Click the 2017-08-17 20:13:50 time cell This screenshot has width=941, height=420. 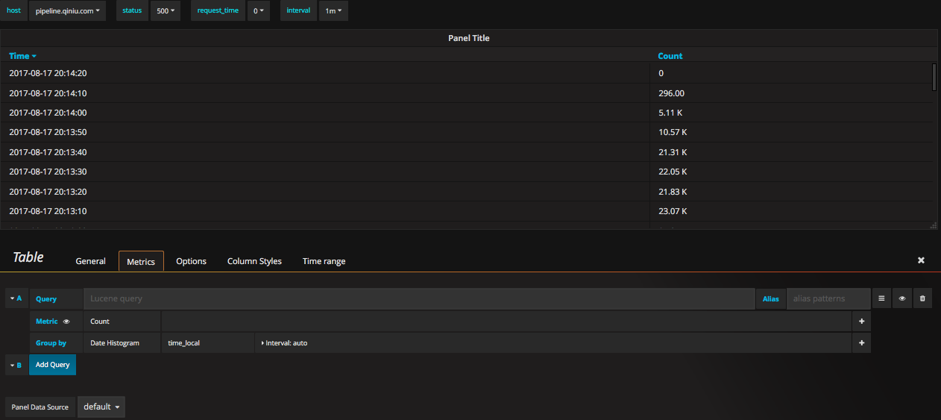tap(48, 132)
